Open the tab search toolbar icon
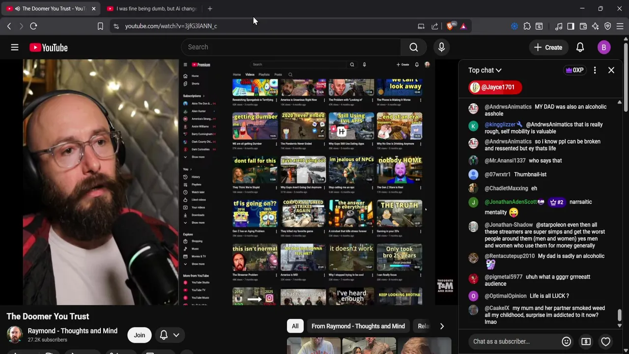629x354 pixels. (x=539, y=26)
